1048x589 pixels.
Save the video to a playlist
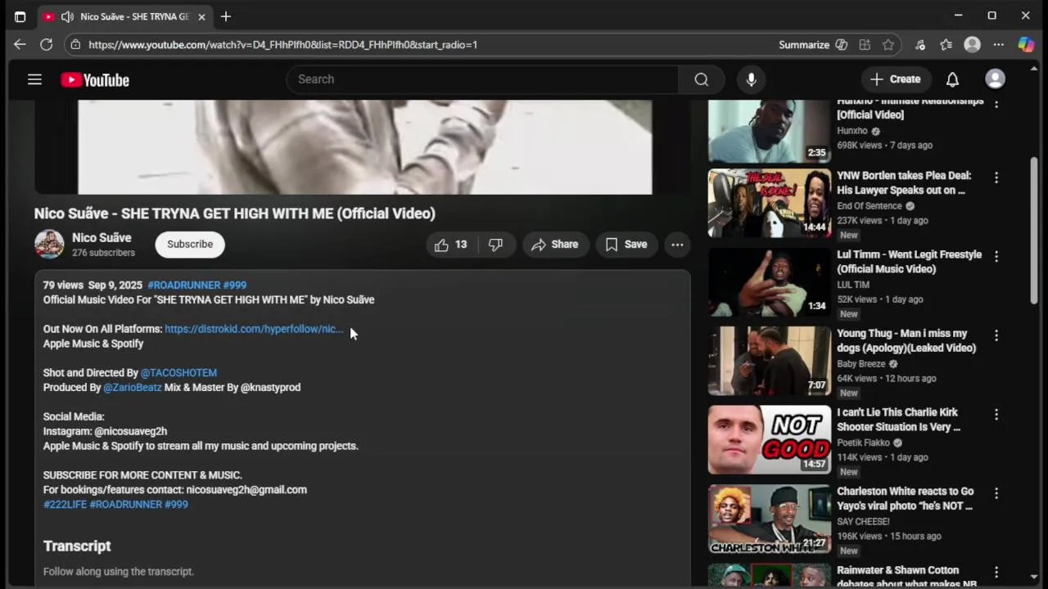click(x=626, y=245)
